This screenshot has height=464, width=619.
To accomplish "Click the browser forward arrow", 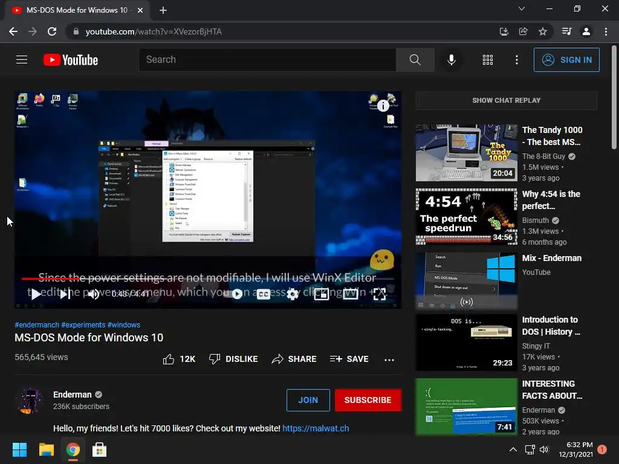I will pos(33,31).
